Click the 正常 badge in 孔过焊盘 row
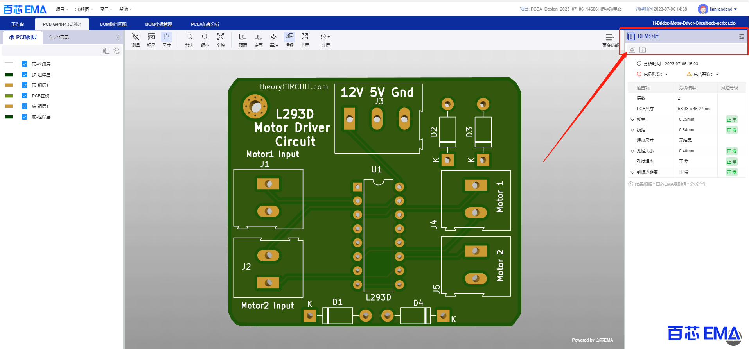The image size is (749, 349). pyautogui.click(x=731, y=162)
